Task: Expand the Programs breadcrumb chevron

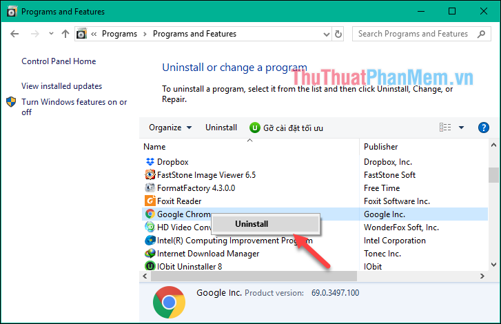Action: click(145, 34)
